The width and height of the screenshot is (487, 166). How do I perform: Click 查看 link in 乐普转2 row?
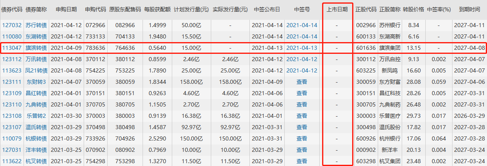coord(302,116)
